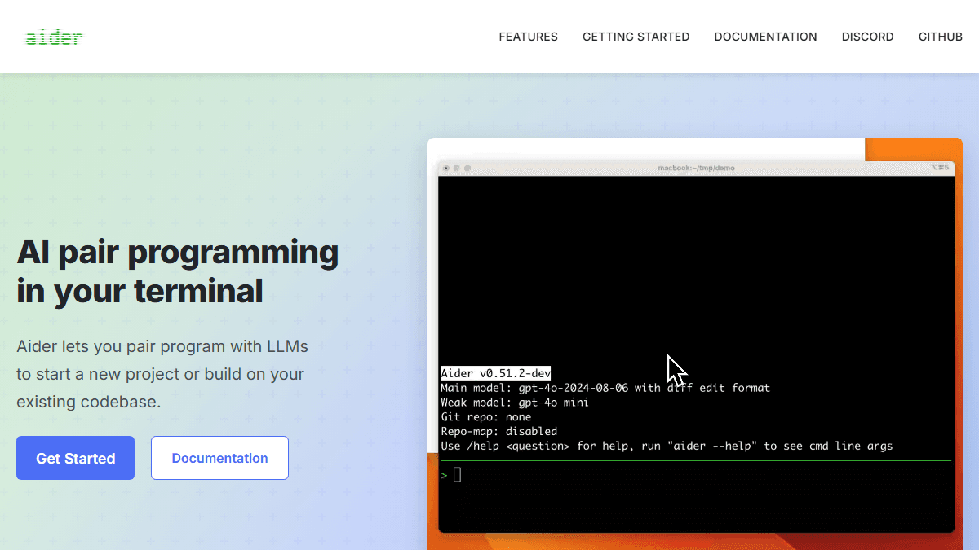The image size is (979, 550).
Task: Visit the Discord link in header
Action: coord(868,37)
